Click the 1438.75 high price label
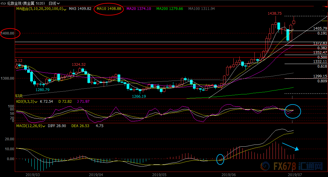The height and width of the screenshot is (177, 328). click(x=275, y=14)
